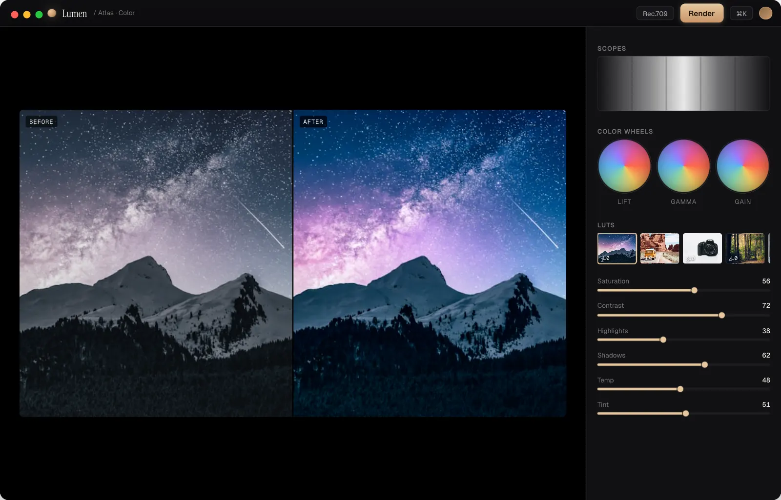The width and height of the screenshot is (781, 500).
Task: Click the Temp value 48
Action: click(x=766, y=380)
